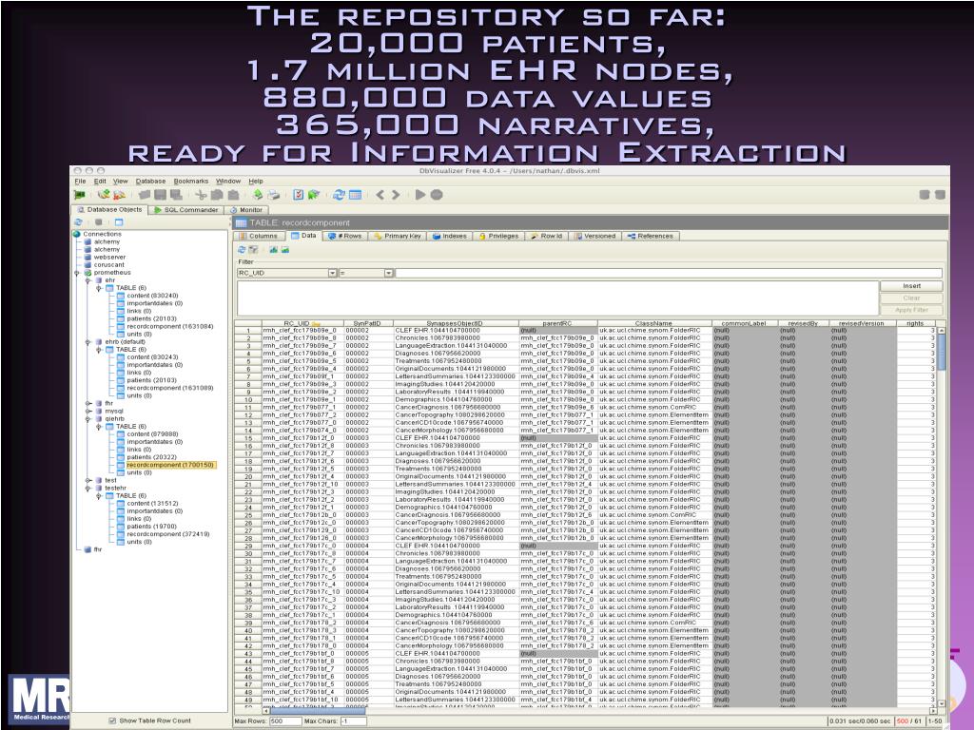
Task: Select the webserver connection
Action: (x=109, y=257)
